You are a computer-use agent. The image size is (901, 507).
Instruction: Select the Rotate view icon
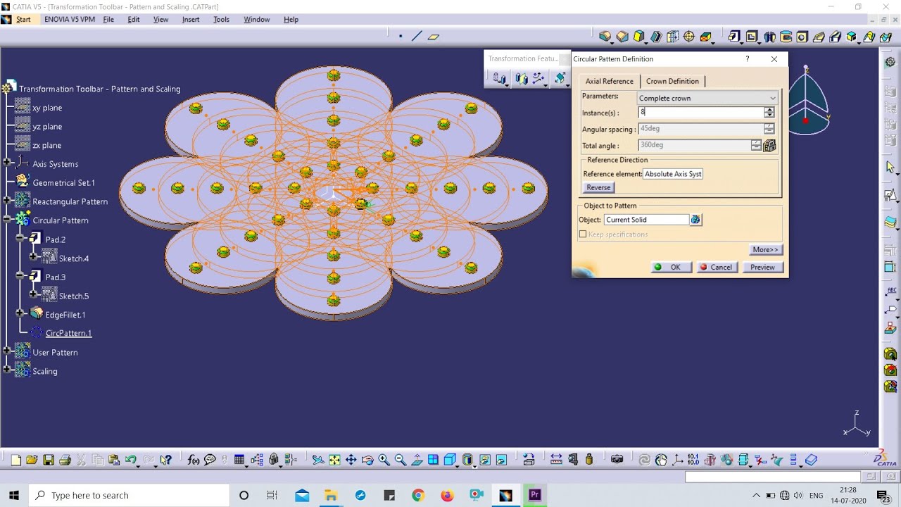[x=367, y=460]
